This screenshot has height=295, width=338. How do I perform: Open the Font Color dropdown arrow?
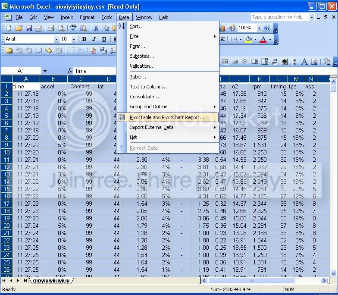coord(270,39)
